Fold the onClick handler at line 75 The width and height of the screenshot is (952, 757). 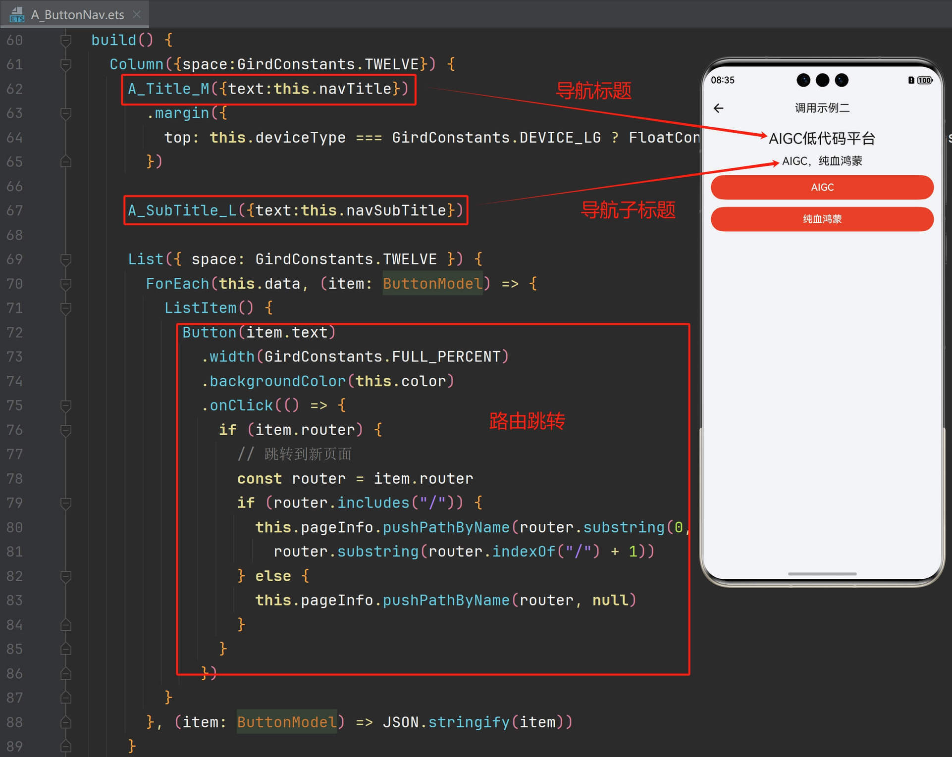coord(66,405)
